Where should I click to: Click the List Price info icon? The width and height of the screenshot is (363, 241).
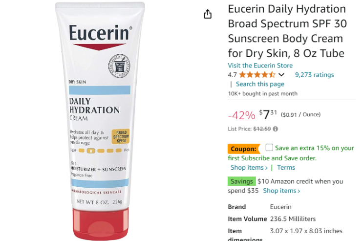click(275, 129)
